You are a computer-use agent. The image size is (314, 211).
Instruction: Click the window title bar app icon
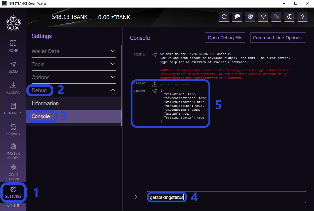click(x=4, y=3)
